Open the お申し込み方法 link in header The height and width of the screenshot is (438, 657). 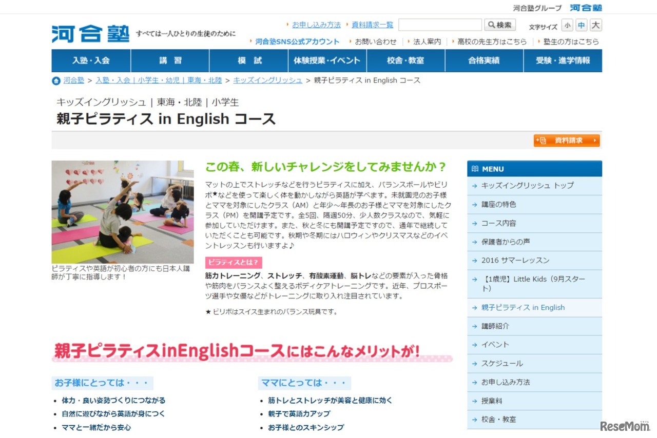[x=316, y=25]
